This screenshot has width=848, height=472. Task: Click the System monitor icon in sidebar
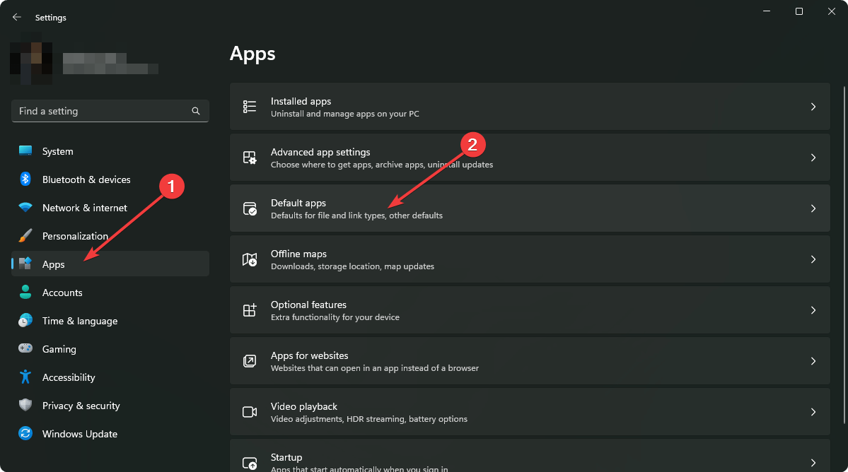click(x=25, y=151)
